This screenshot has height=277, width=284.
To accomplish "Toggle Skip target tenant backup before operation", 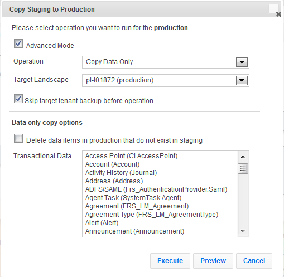I will 18,99.
